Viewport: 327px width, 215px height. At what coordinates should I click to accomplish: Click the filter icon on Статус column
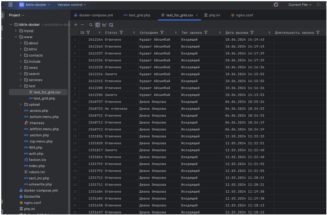(121, 33)
